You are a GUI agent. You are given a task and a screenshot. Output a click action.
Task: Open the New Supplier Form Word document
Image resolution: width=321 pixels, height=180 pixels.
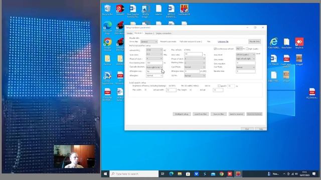(133, 11)
